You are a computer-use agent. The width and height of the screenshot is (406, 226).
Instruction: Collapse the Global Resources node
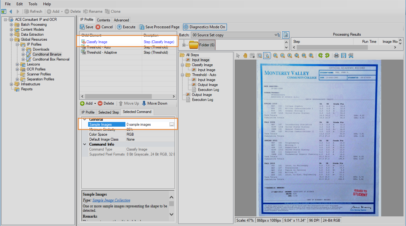coord(11,39)
